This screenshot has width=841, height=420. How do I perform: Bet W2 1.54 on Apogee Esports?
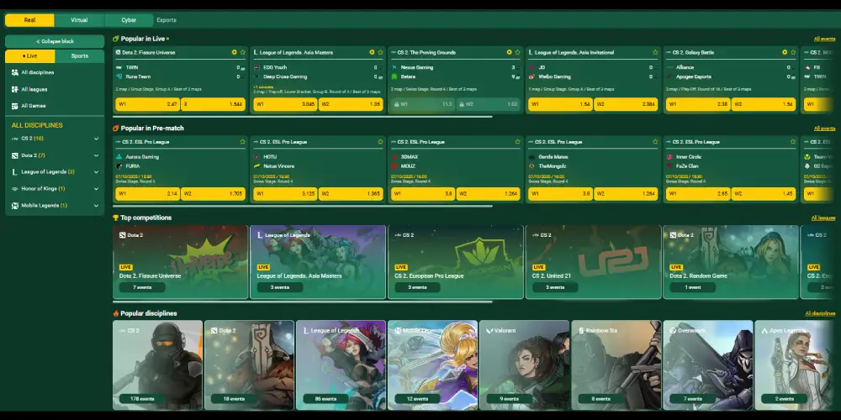(x=764, y=104)
